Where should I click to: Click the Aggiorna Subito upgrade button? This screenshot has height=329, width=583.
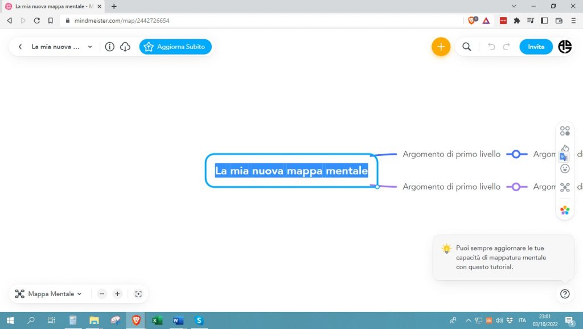175,47
